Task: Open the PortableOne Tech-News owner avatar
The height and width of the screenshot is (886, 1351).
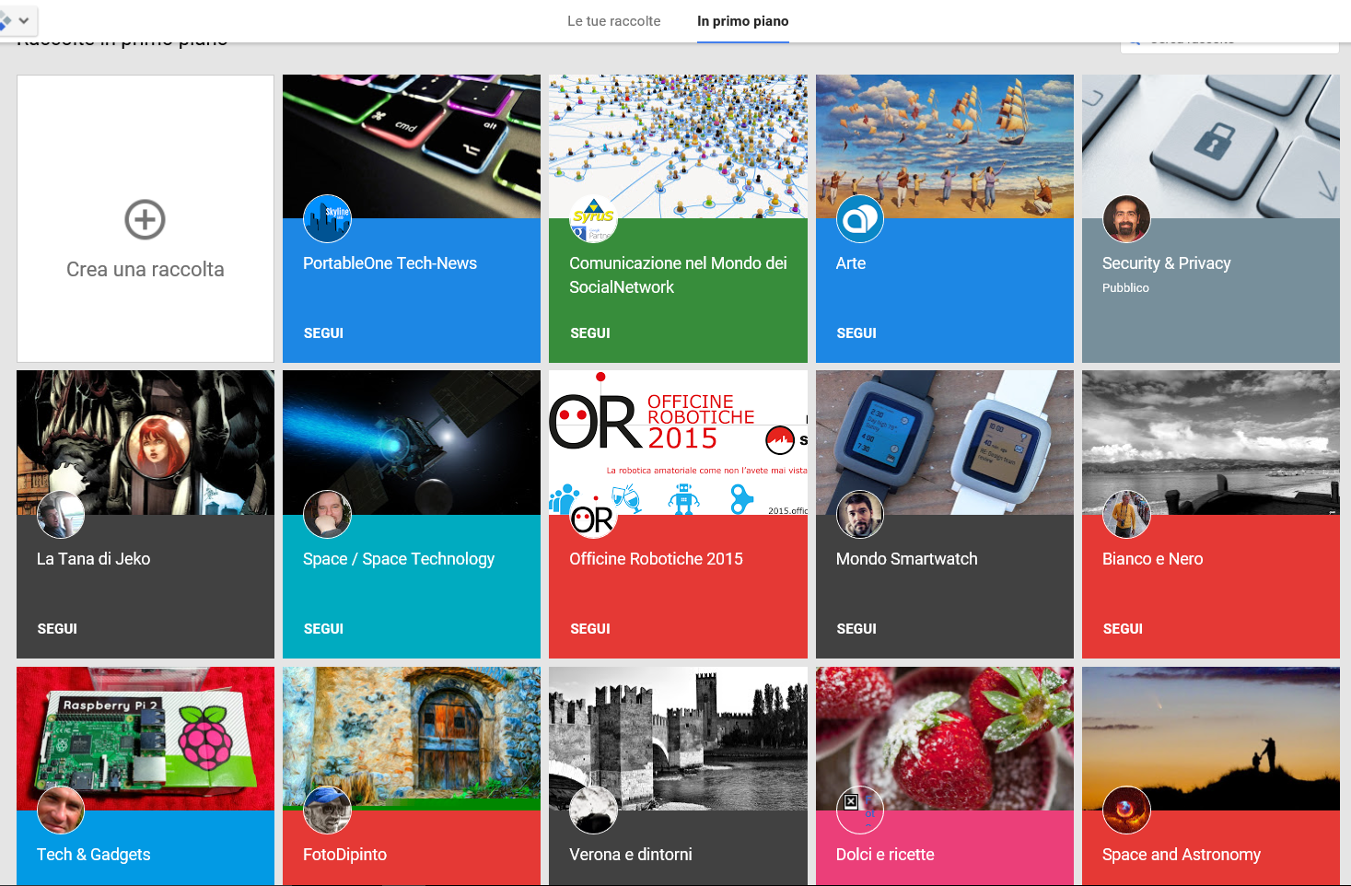Action: [327, 219]
